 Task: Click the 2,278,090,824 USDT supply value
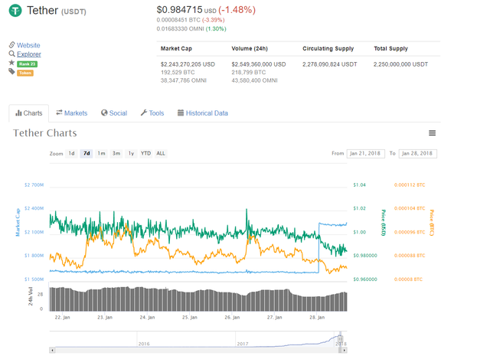point(330,64)
